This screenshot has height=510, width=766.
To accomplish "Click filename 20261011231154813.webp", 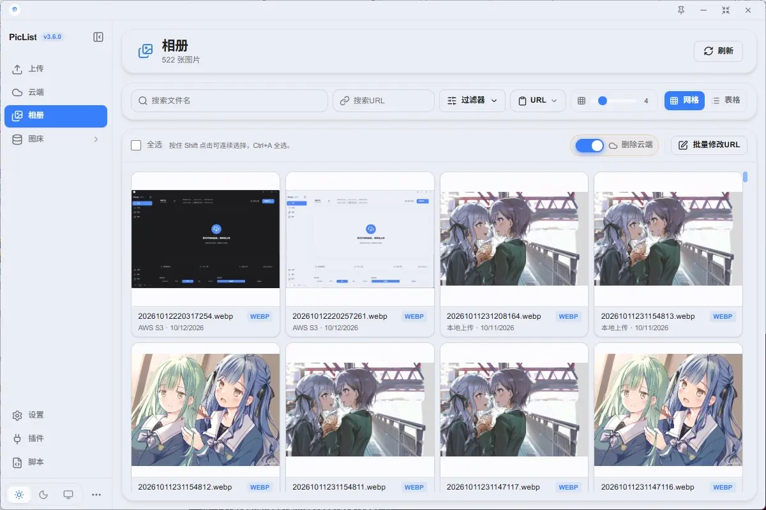I will (648, 316).
